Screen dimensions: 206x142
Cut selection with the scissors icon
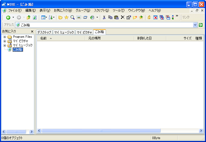[104, 17]
